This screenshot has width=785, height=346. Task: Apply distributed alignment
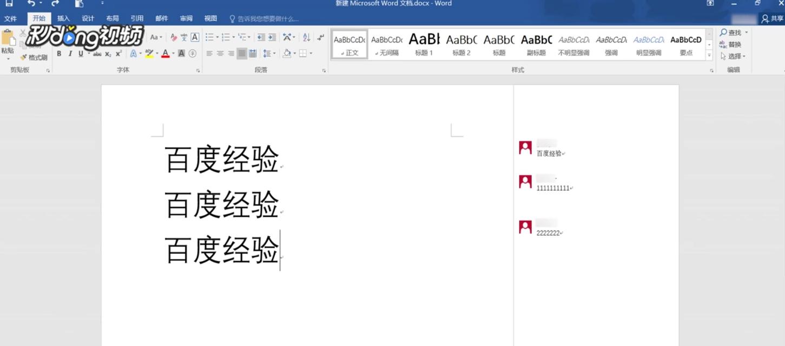(253, 54)
